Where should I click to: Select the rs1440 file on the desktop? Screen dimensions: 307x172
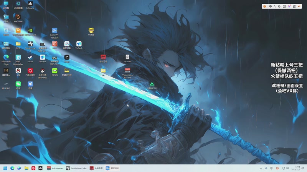click(x=127, y=58)
